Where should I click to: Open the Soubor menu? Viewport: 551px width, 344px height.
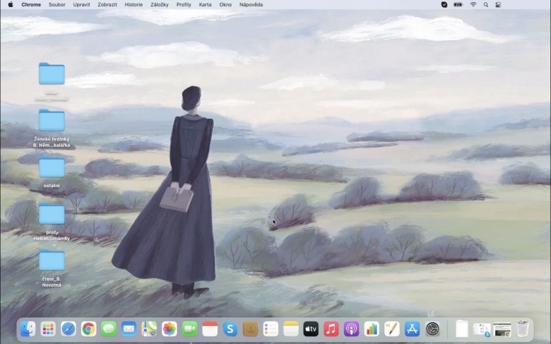(x=57, y=4)
